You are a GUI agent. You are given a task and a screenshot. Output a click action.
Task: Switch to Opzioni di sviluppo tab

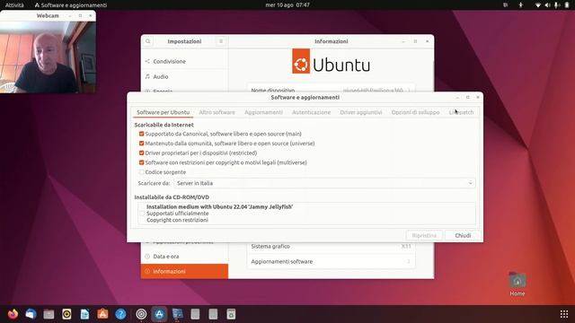click(x=415, y=112)
